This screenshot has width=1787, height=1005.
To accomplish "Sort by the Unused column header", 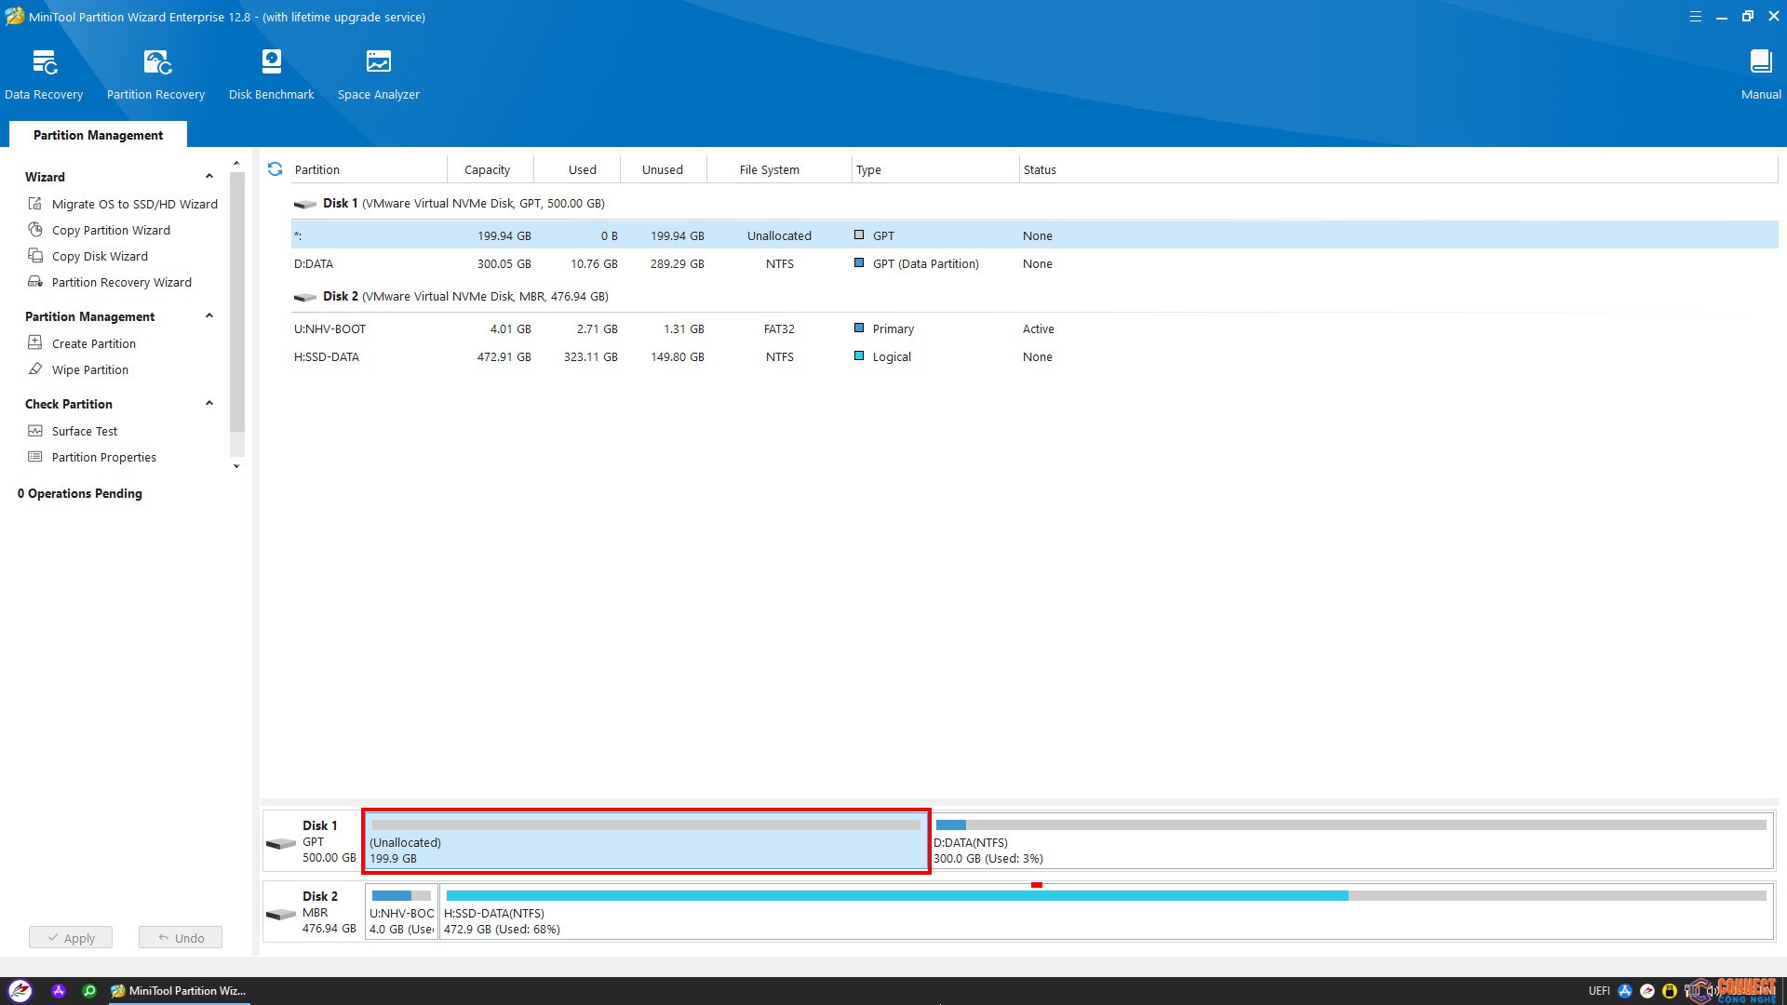I will tap(662, 169).
